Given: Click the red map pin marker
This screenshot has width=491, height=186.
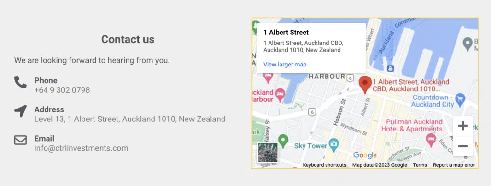Looking at the screenshot, I should [365, 84].
